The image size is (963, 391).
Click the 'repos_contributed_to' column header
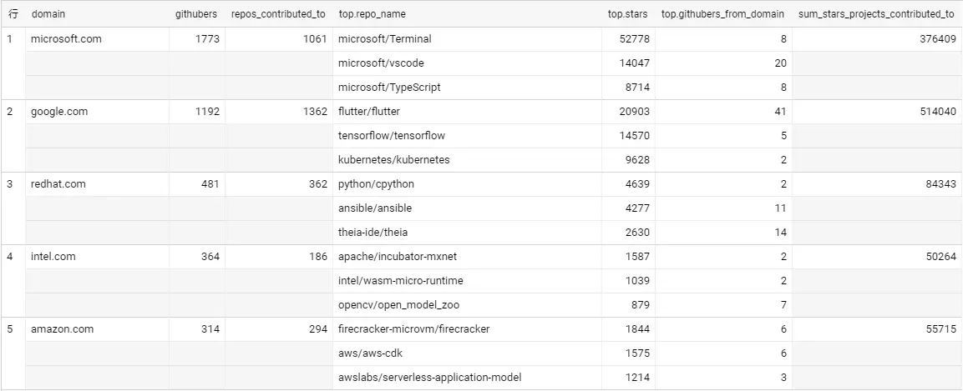279,14
